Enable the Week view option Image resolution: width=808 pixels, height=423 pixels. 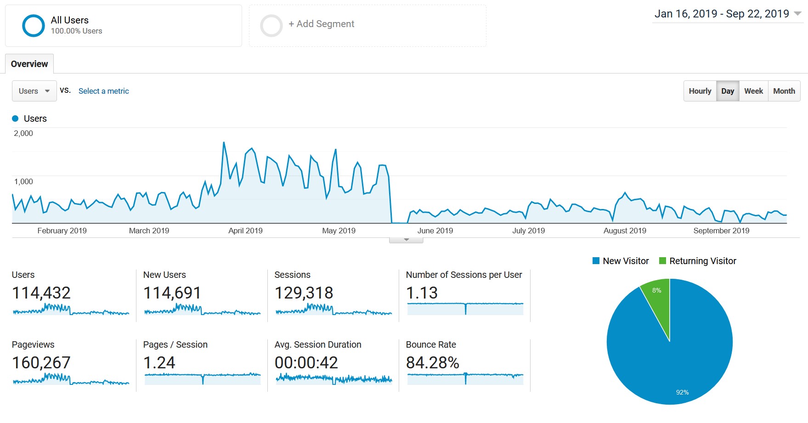(x=753, y=91)
